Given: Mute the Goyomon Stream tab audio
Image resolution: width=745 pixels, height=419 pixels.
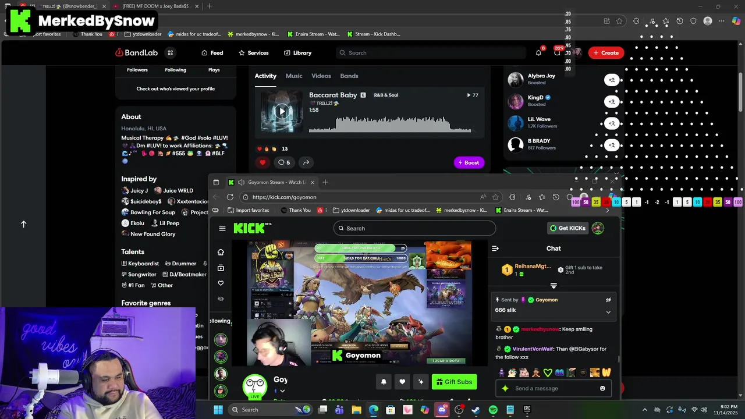Looking at the screenshot, I should click(x=241, y=182).
